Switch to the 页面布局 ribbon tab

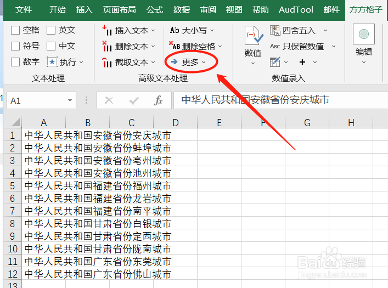[120, 10]
